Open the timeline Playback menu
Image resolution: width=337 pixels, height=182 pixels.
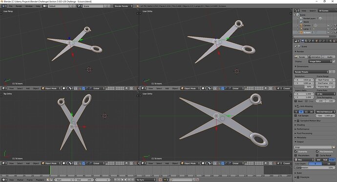(40, 180)
